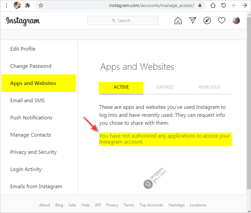Open Privacy and Security settings

[33, 152]
